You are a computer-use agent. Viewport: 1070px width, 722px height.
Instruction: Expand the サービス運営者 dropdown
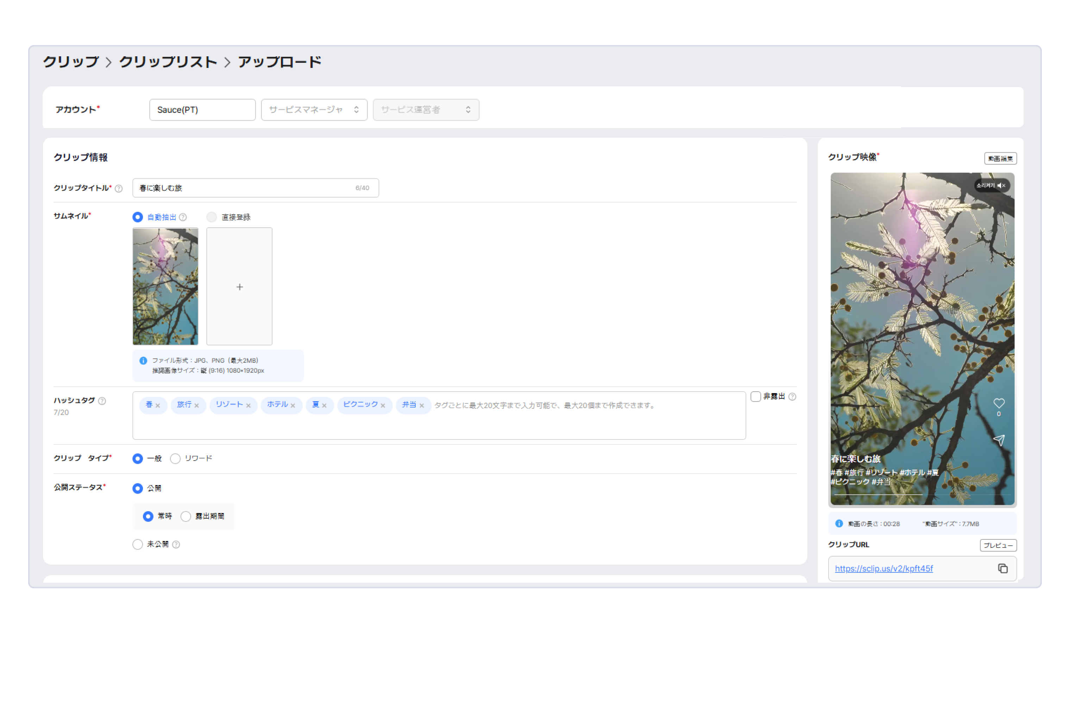(x=426, y=109)
